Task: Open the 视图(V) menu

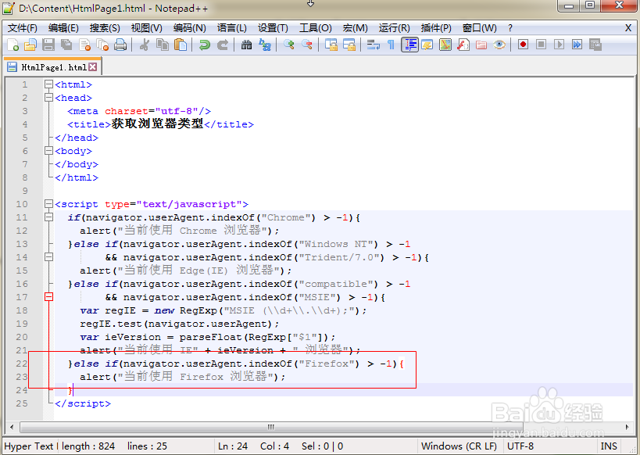Action: tap(147, 28)
